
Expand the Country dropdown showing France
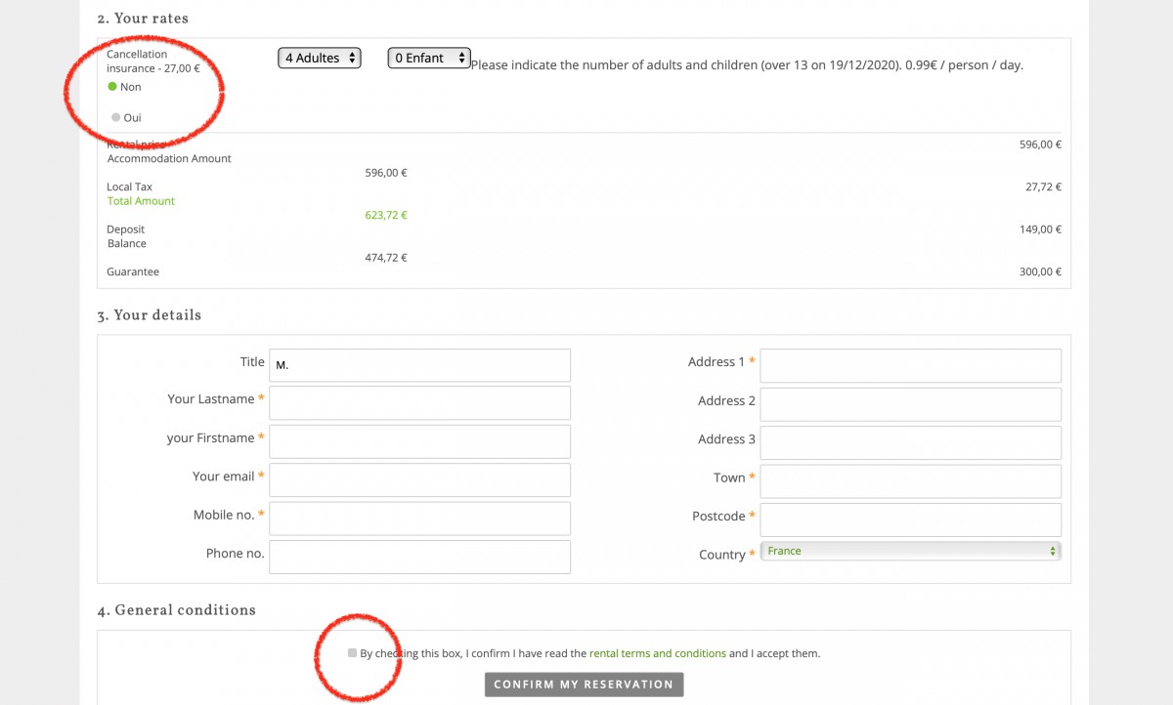click(910, 552)
